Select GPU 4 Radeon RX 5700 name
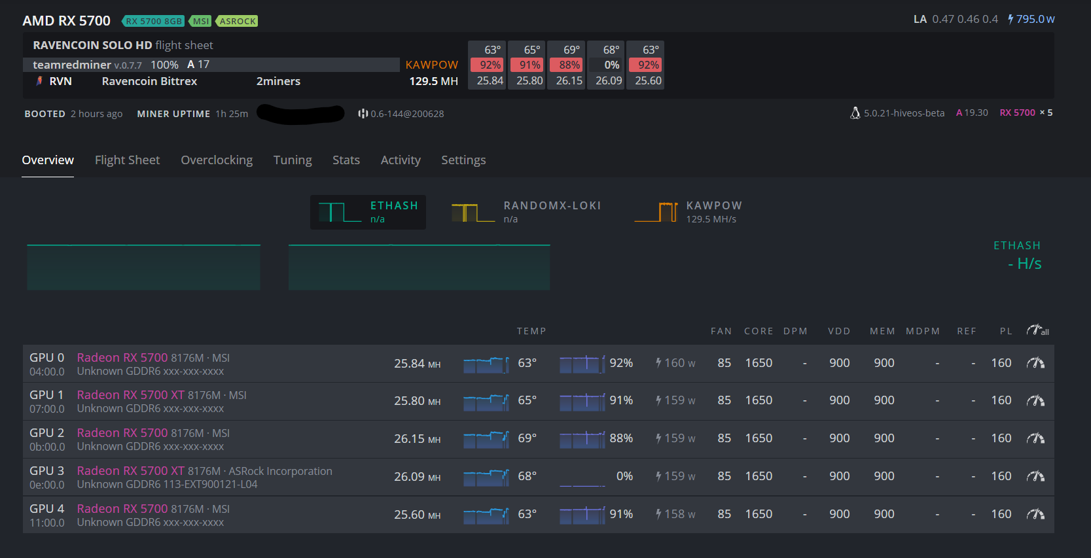 click(122, 509)
